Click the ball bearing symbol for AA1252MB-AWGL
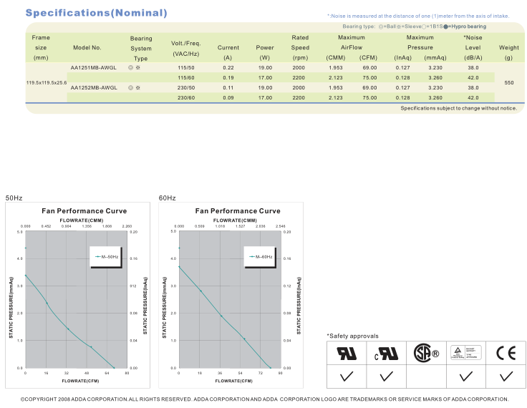 [x=131, y=88]
